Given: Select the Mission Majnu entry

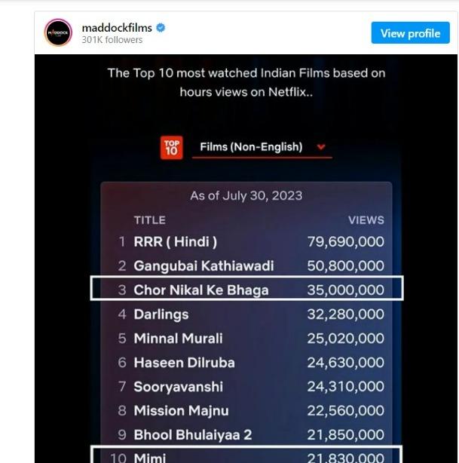Looking at the screenshot, I should pyautogui.click(x=181, y=411).
